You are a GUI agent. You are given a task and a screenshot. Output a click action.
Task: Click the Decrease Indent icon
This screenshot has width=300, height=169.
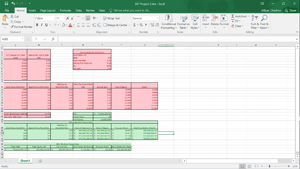coord(94,25)
